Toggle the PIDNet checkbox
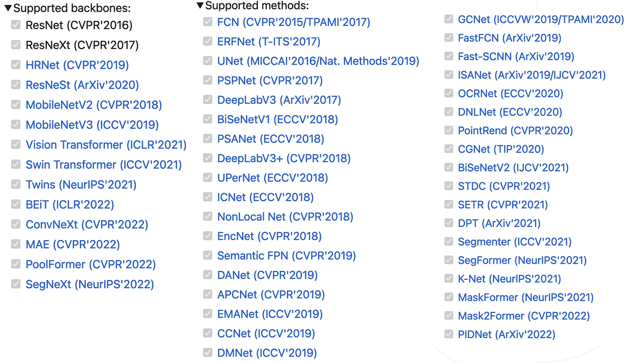This screenshot has height=363, width=627. pyautogui.click(x=449, y=334)
